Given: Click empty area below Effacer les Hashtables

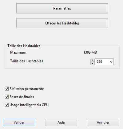Looking at the screenshot, I should (62, 36).
